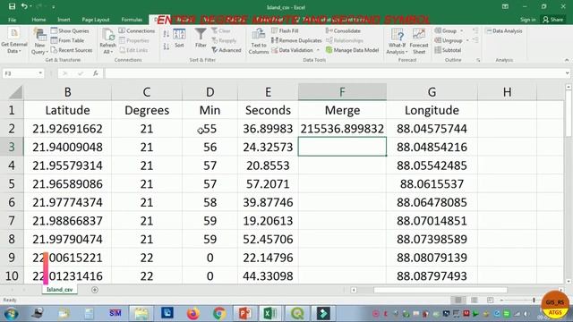This screenshot has height=322, width=573.
Task: Click Data Analysis button
Action: tap(504, 31)
